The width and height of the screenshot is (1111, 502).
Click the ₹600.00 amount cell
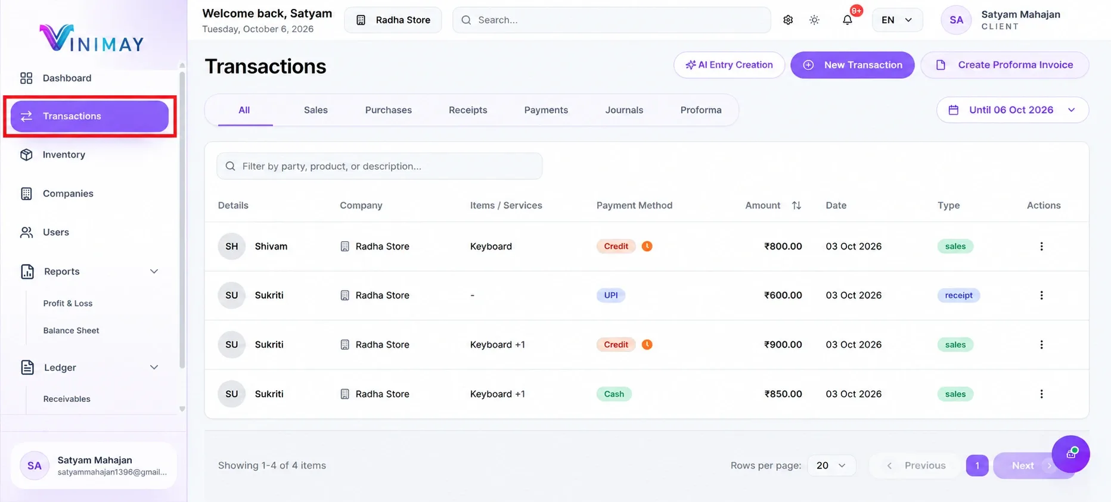click(x=783, y=295)
